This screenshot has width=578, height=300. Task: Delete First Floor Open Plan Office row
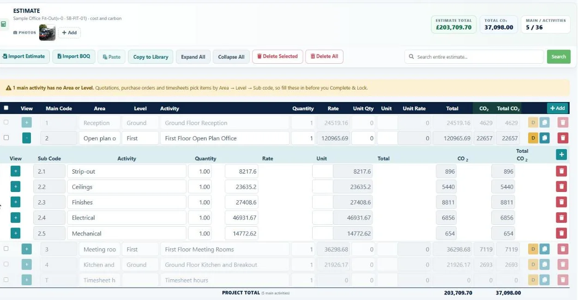click(562, 138)
